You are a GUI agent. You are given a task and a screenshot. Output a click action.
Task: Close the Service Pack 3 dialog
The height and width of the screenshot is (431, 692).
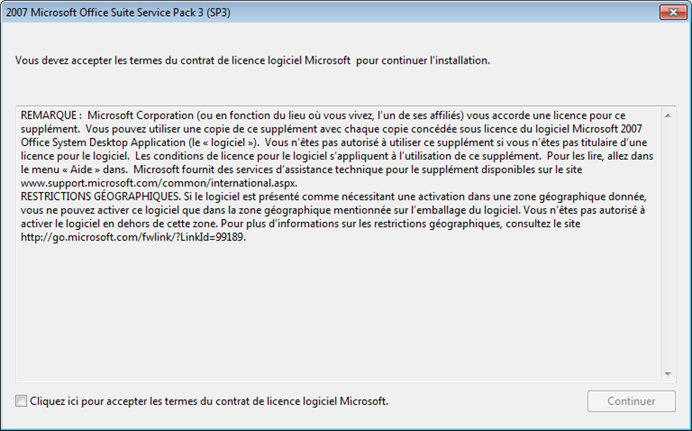coord(673,12)
